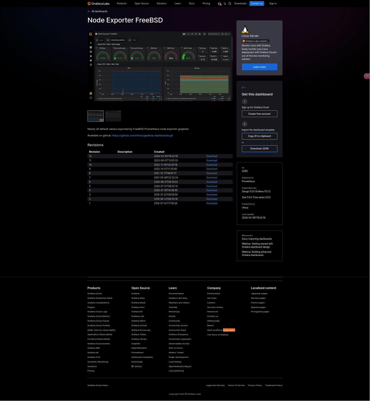Open Japanese pages link
The image size is (370, 401).
tap(259, 294)
